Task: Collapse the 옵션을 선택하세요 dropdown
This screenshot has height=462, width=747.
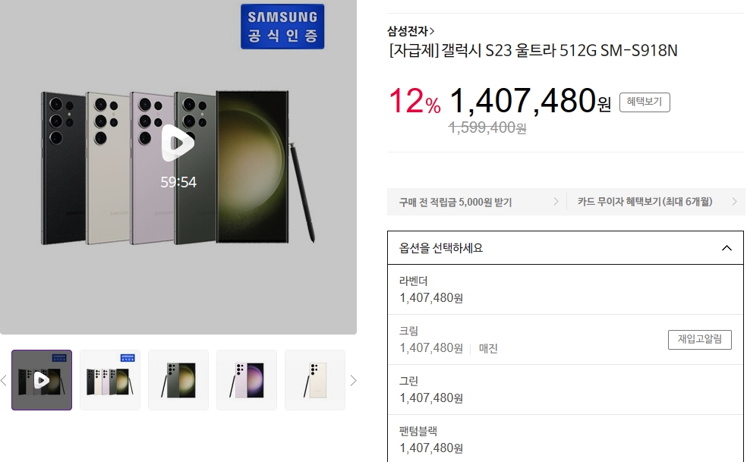Action: click(x=566, y=247)
